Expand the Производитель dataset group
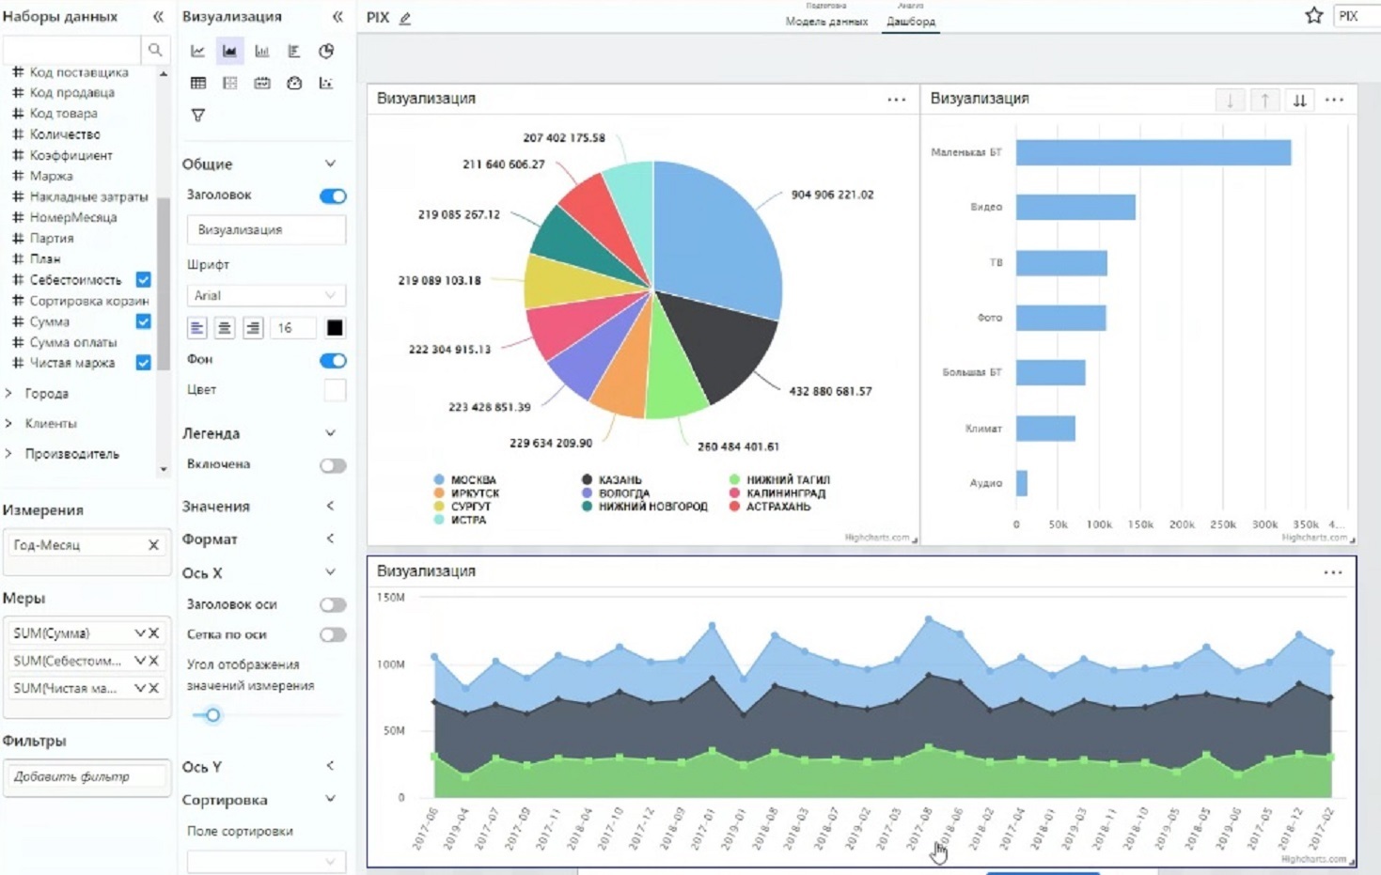The width and height of the screenshot is (1381, 875). coord(8,453)
